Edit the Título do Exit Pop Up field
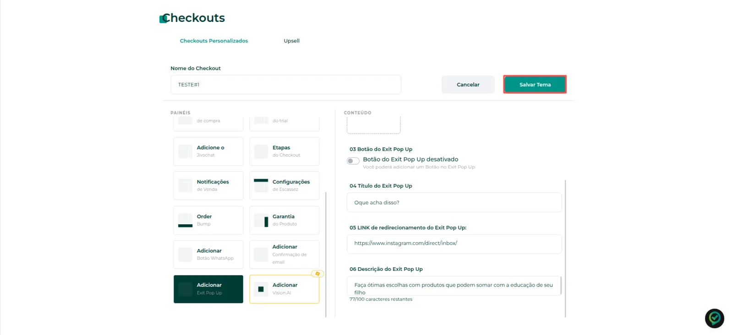 click(454, 202)
